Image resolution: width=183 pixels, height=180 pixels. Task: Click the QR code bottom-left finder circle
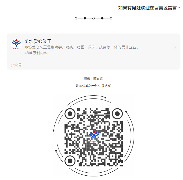coord(70,161)
